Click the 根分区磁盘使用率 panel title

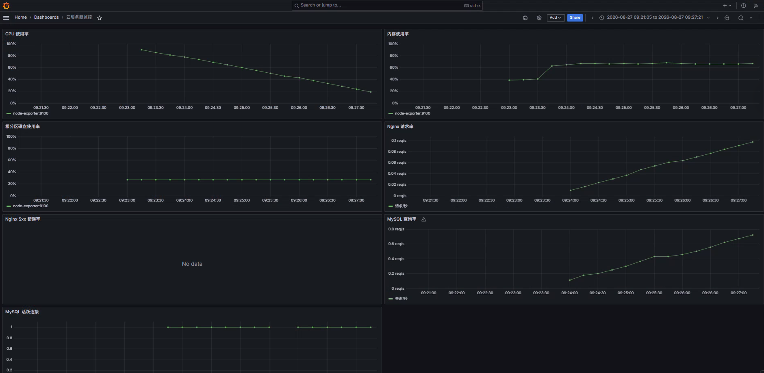click(22, 127)
